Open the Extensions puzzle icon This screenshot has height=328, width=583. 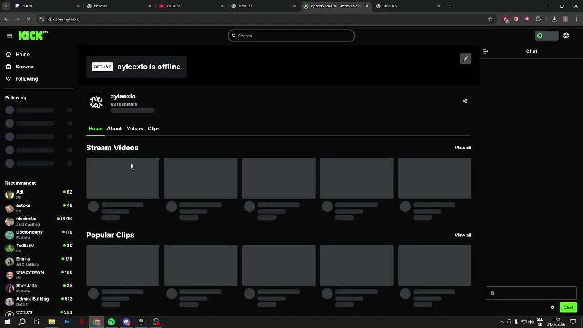[538, 19]
